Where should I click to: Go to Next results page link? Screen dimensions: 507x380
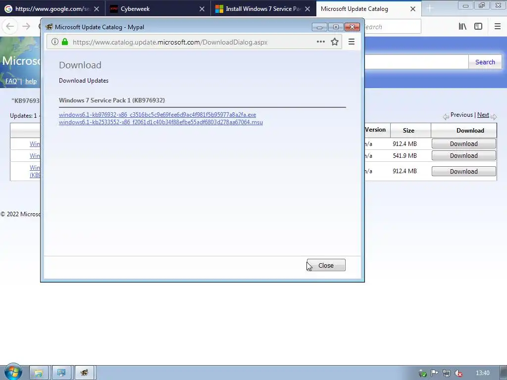pyautogui.click(x=483, y=115)
